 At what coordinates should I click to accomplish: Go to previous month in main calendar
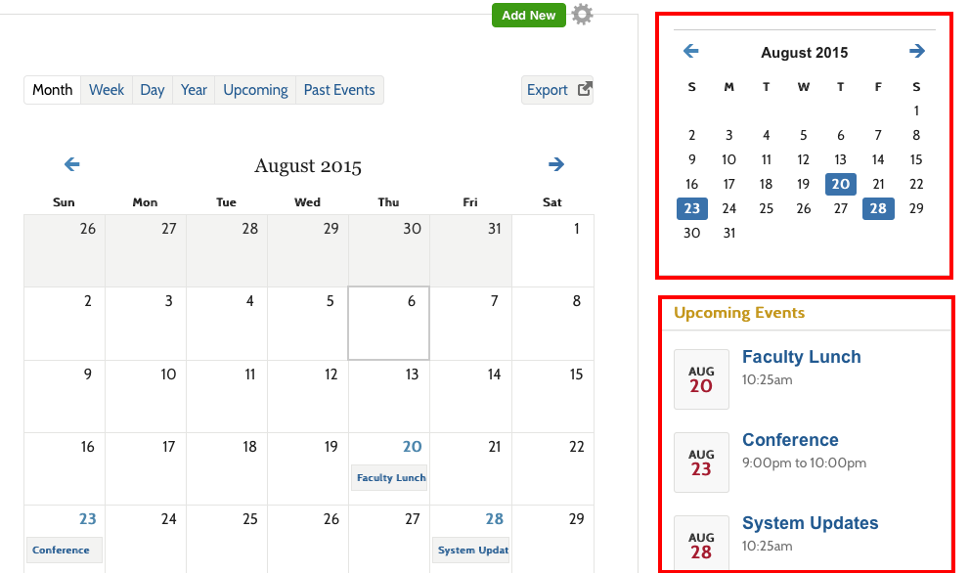click(x=71, y=164)
